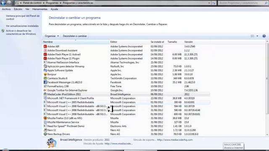Image resolution: width=269 pixels, height=151 pixels.
Task: Click the help link http://www.mediacode...
Action: coord(119,143)
